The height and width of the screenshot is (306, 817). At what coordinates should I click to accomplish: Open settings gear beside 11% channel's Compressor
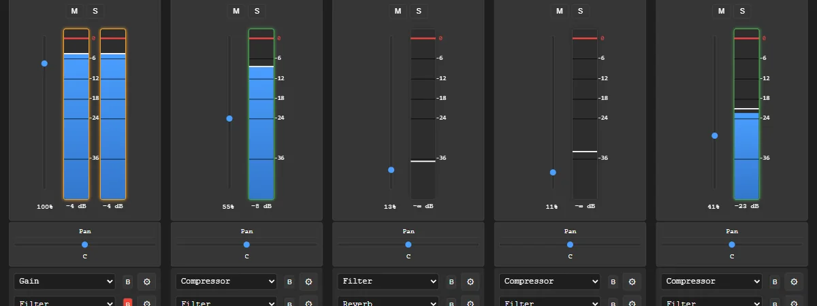click(632, 282)
